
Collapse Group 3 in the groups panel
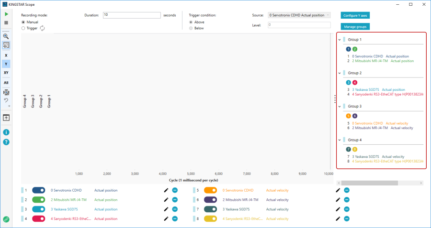tap(340, 106)
